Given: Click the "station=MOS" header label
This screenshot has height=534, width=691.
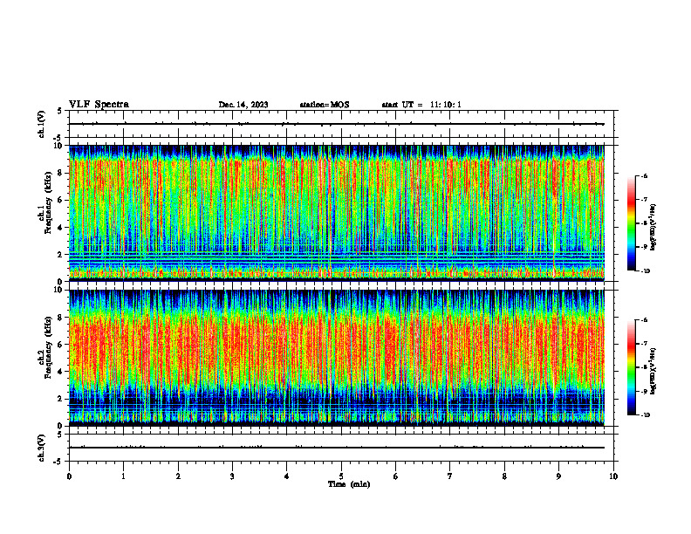Looking at the screenshot, I should [325, 105].
